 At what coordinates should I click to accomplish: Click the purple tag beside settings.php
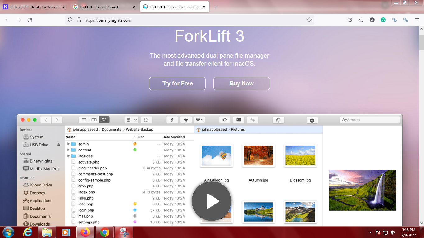pos(135,222)
